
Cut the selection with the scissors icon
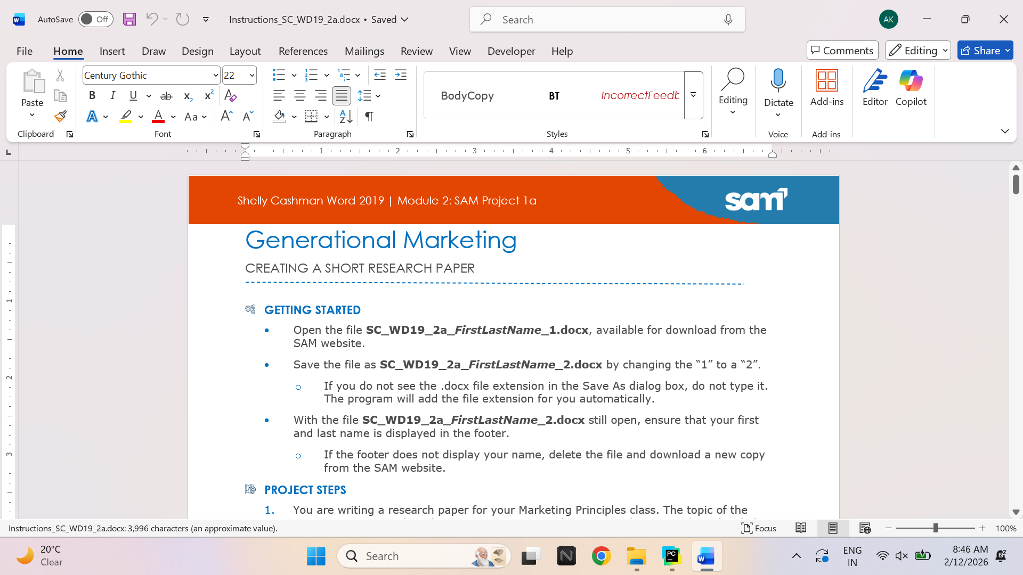tap(60, 76)
